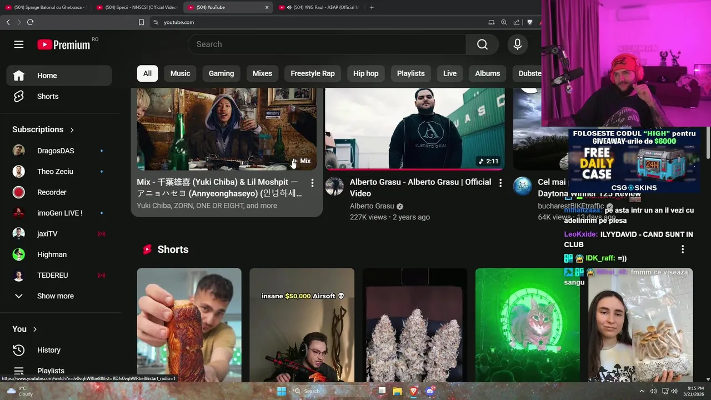Open File Explorer from the taskbar
The image size is (711, 400).
pyautogui.click(x=397, y=391)
